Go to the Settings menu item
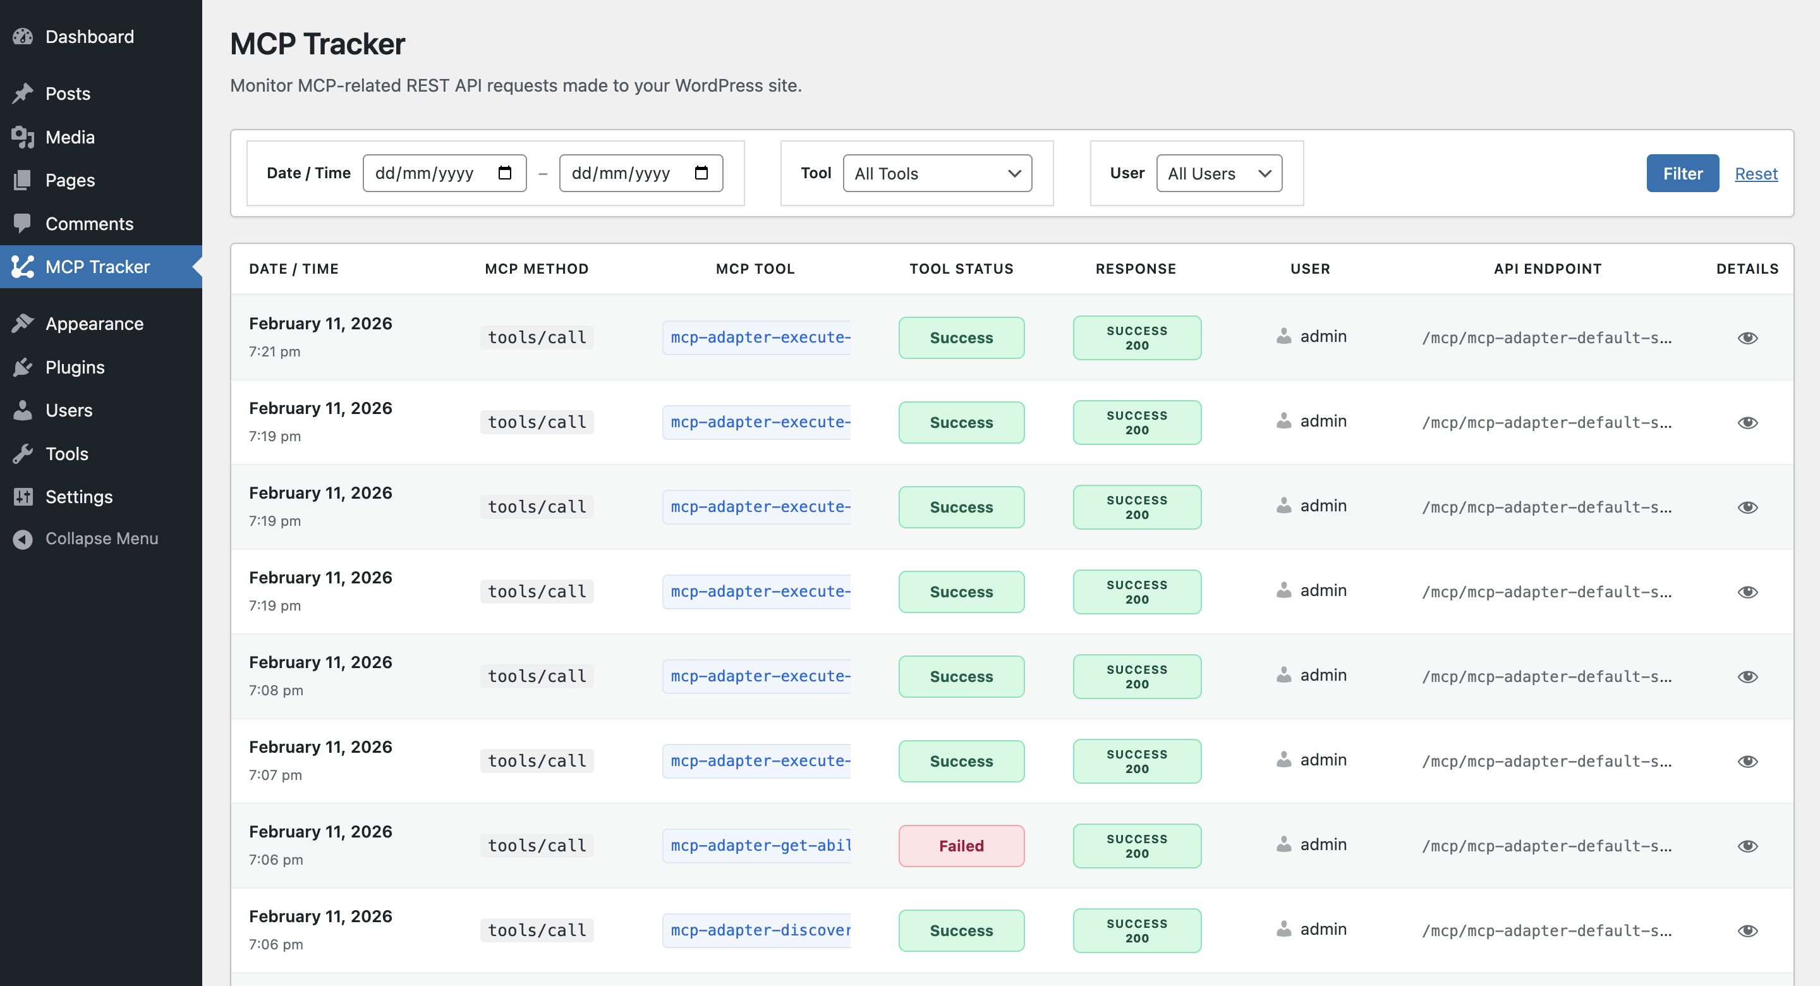This screenshot has height=986, width=1820. click(78, 497)
